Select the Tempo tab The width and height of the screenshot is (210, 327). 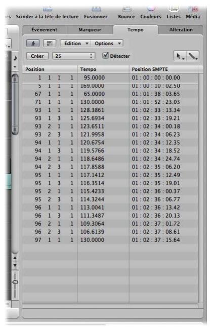(x=135, y=30)
